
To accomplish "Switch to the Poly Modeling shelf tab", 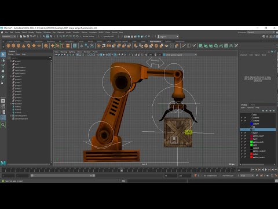I will pyautogui.click(x=155, y=41).
